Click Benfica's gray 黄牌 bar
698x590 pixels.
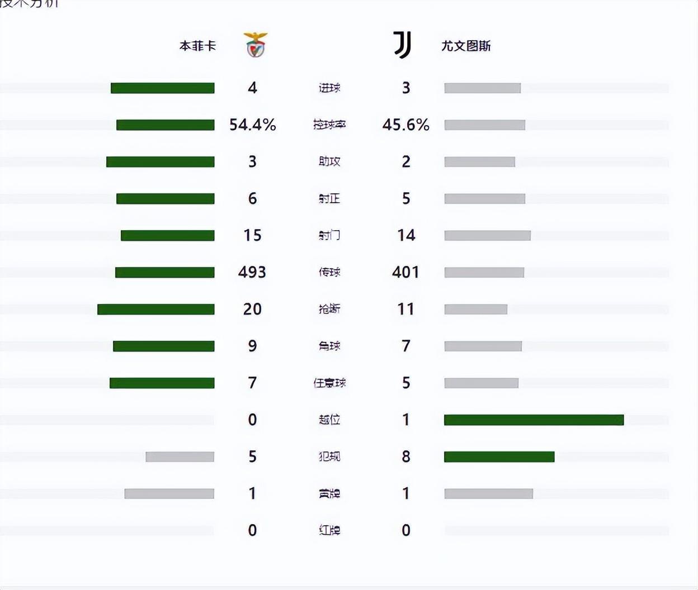pyautogui.click(x=169, y=493)
